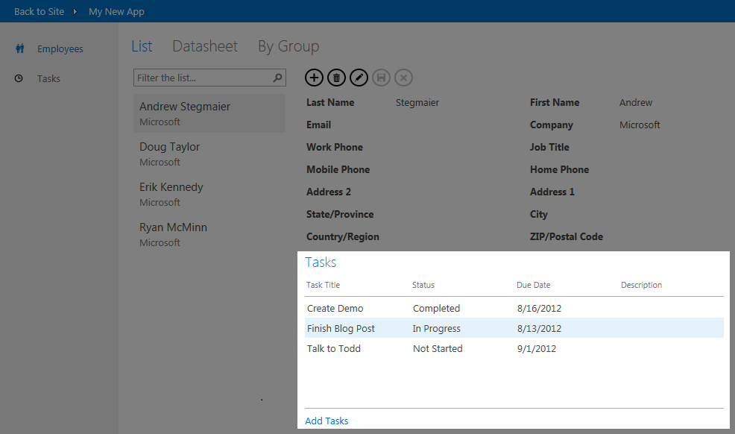Add a new record with the plus icon
Screen dimensions: 735x434
coord(314,78)
